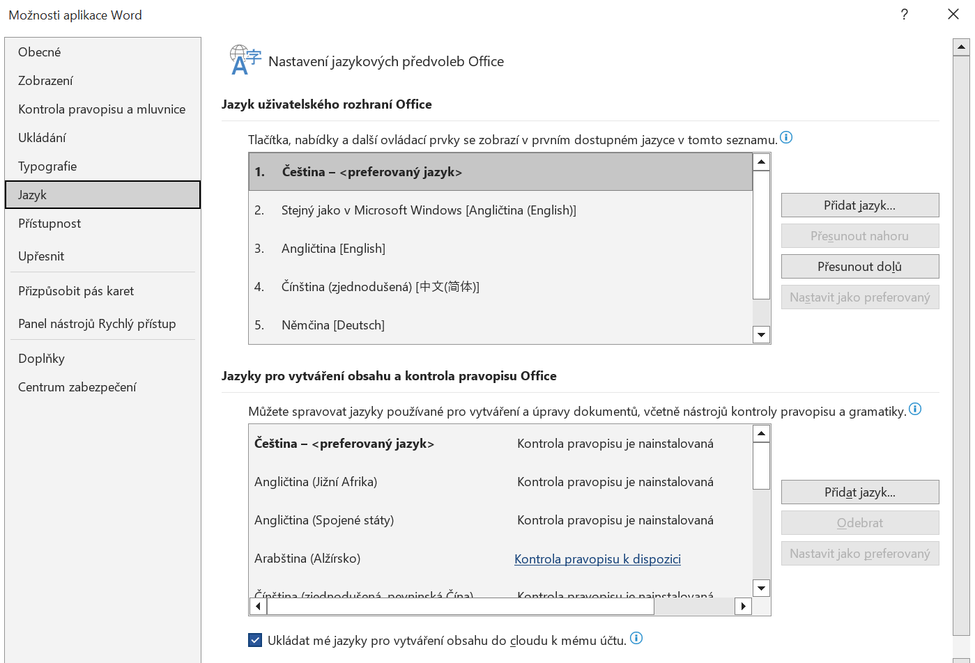
Task: Select Čínština (zjednodušená) display language row
Action: click(381, 287)
